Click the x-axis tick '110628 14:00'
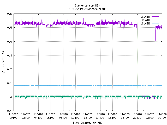The image size is (167, 125). 100,116
